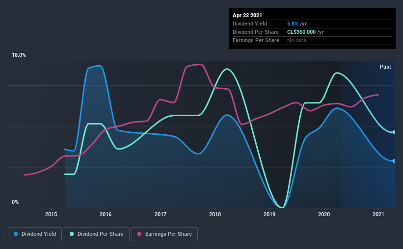
Task: Click the Apr 22 2021 tooltip date
Action: [x=247, y=15]
